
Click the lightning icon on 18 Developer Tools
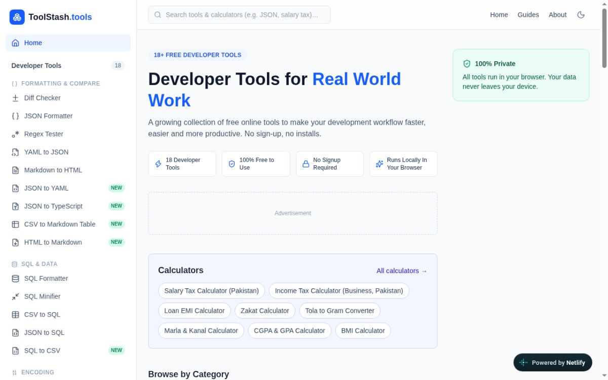(x=158, y=164)
